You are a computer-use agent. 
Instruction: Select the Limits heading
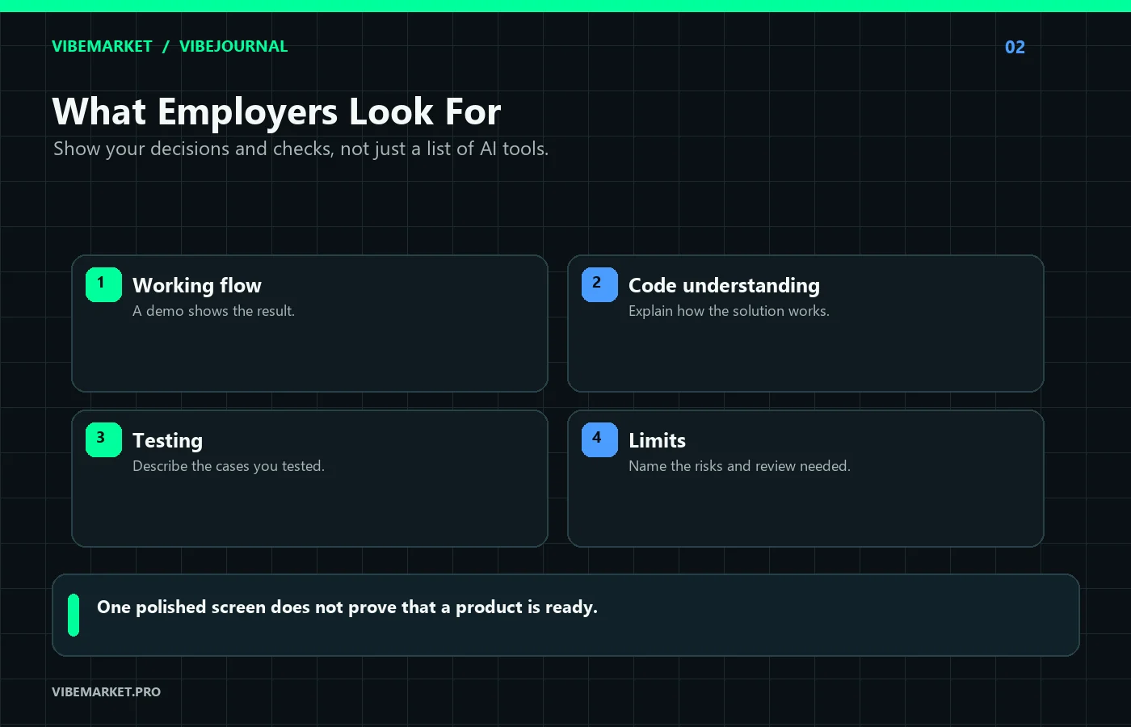click(x=657, y=440)
